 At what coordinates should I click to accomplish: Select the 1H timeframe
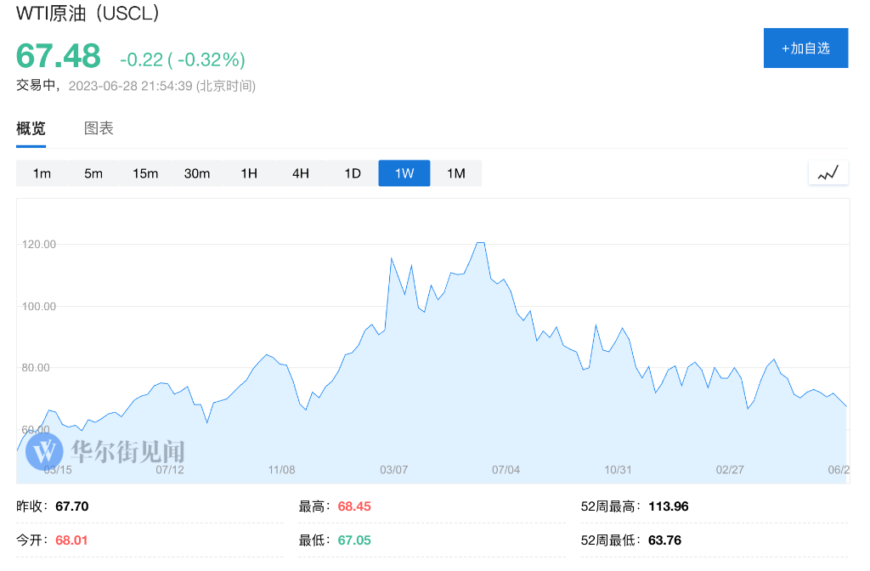click(249, 173)
